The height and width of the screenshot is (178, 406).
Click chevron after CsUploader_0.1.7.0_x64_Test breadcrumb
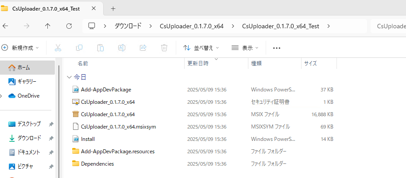[329, 26]
